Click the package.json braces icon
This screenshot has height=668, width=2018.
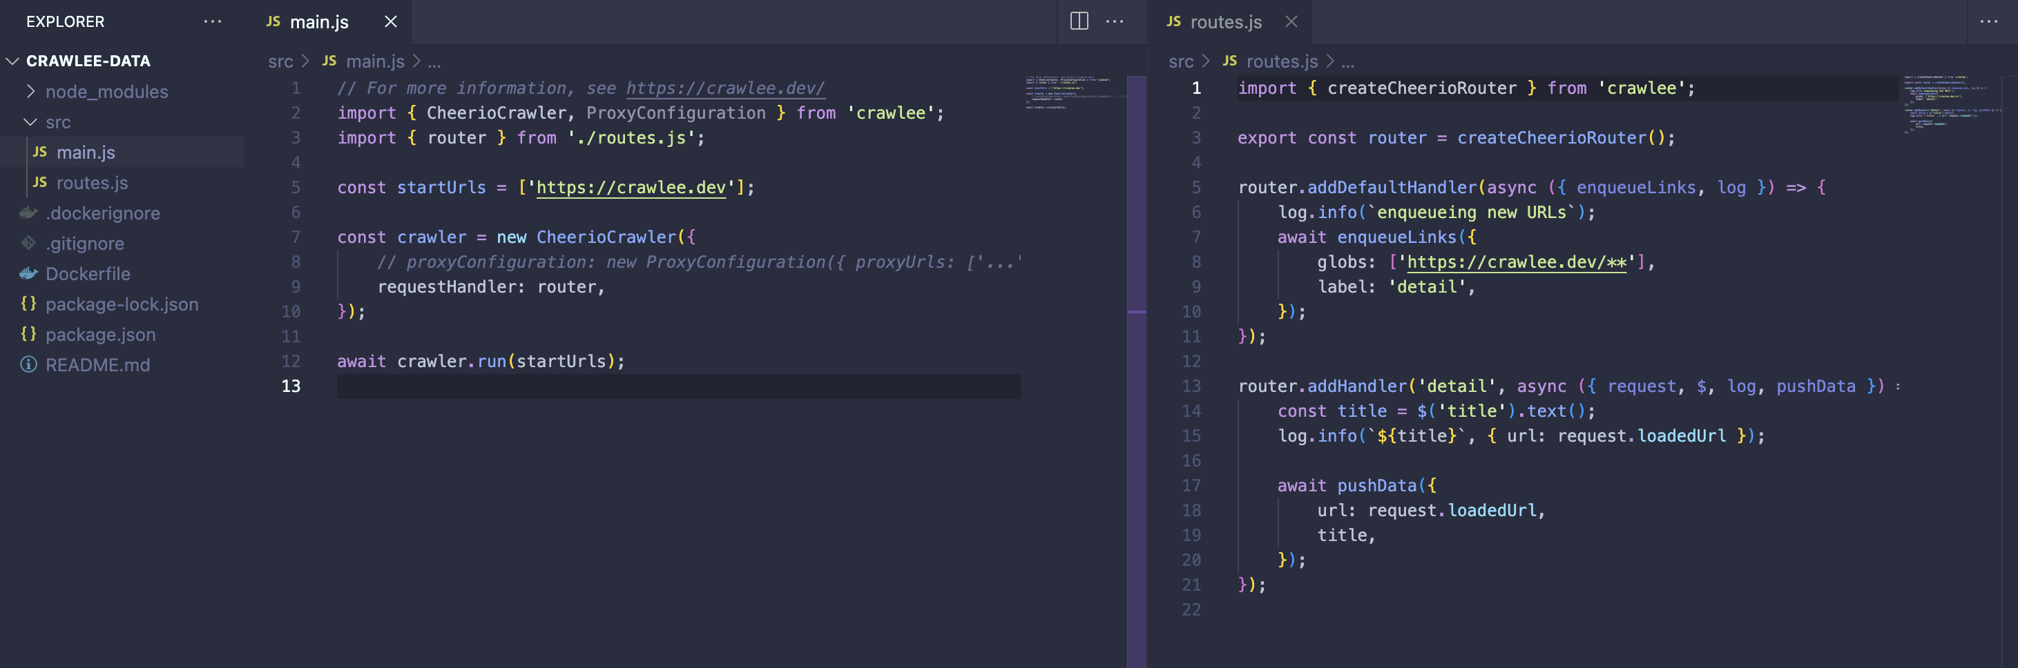pos(28,333)
